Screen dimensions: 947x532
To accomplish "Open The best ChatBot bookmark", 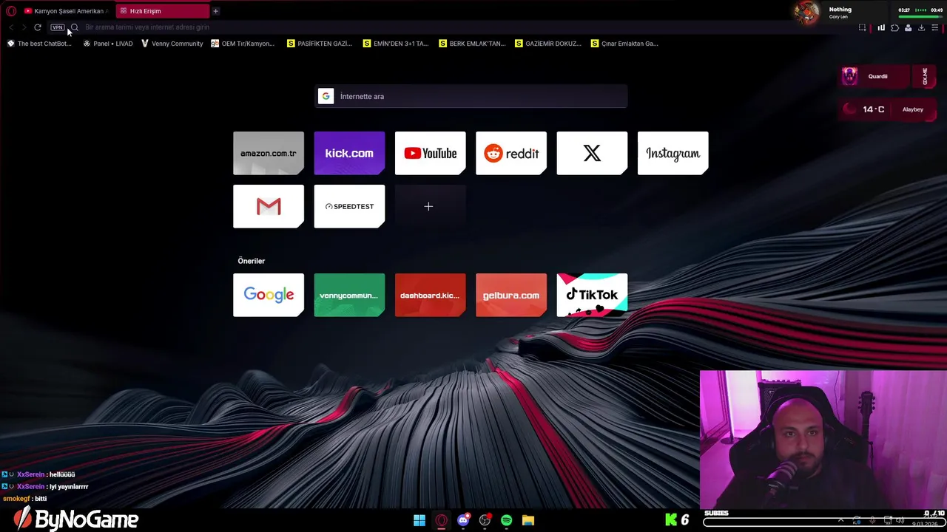I will 39,44.
